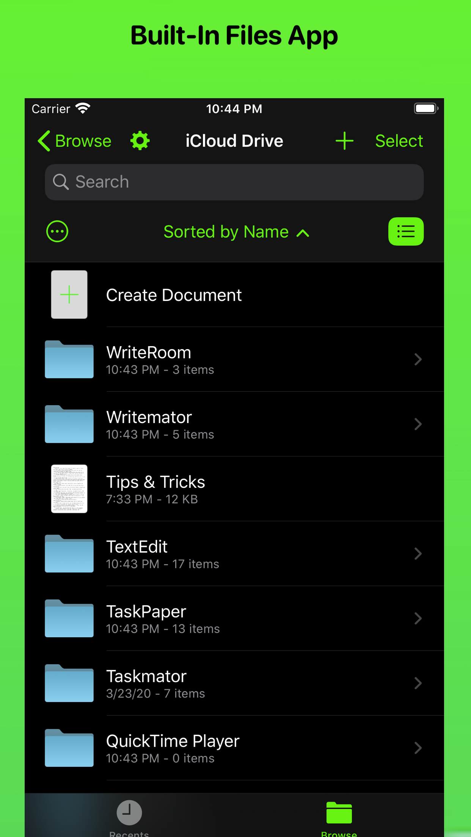471x837 pixels.
Task: Expand the TextEdit folder chevron
Action: click(418, 553)
